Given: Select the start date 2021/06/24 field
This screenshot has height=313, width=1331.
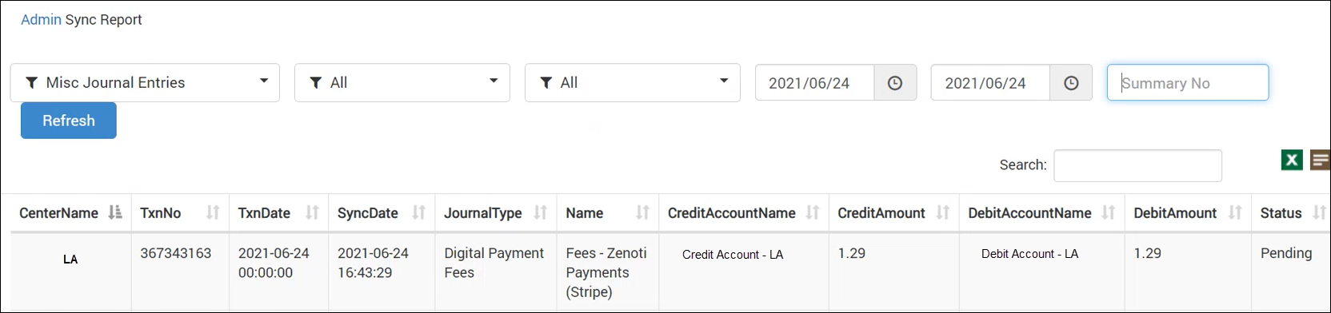Looking at the screenshot, I should click(x=814, y=83).
